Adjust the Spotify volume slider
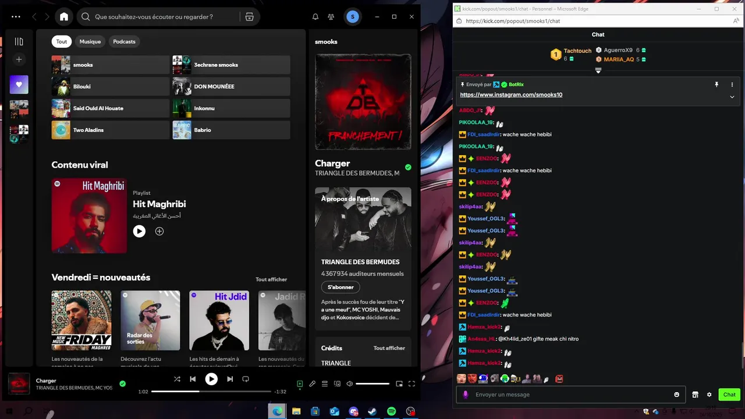 point(372,384)
